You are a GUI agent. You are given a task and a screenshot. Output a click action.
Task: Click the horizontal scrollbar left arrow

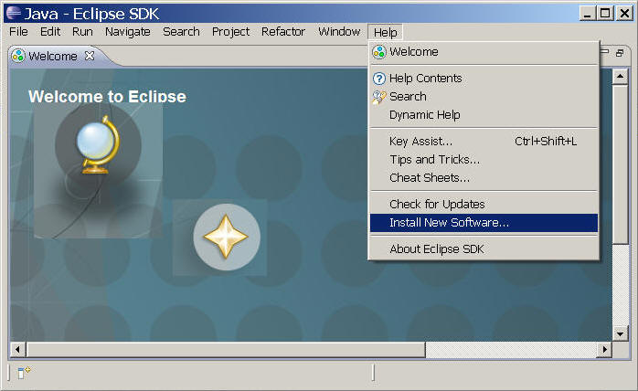[x=17, y=349]
